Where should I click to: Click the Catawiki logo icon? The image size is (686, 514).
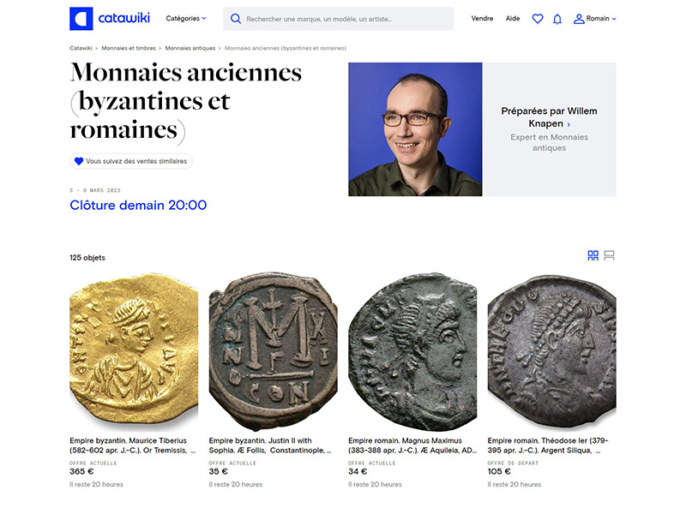pyautogui.click(x=81, y=19)
